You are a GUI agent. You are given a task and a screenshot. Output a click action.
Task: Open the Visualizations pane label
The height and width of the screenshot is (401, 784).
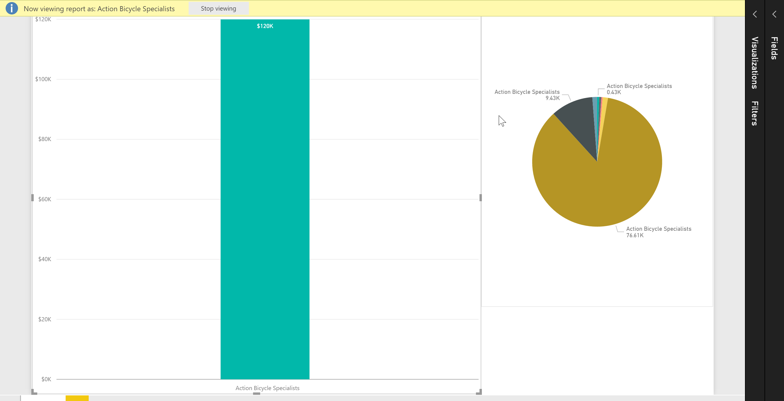[755, 63]
